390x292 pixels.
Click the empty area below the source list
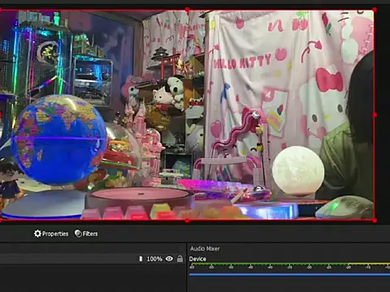pyautogui.click(x=93, y=278)
